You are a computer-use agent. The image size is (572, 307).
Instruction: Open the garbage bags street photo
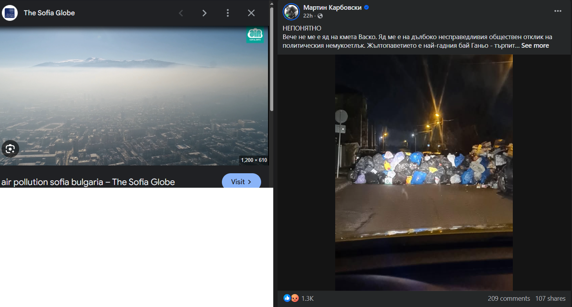[x=424, y=172]
